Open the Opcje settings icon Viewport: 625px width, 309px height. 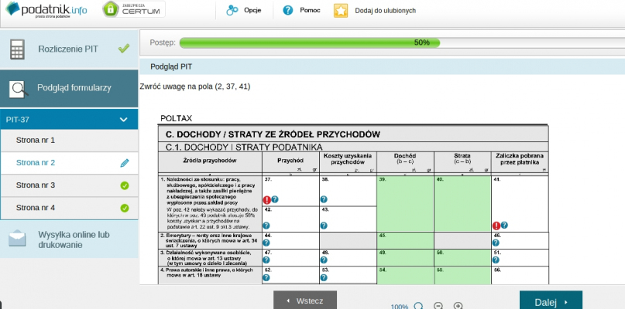[232, 11]
